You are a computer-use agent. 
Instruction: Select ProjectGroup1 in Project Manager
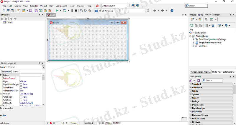(199, 33)
